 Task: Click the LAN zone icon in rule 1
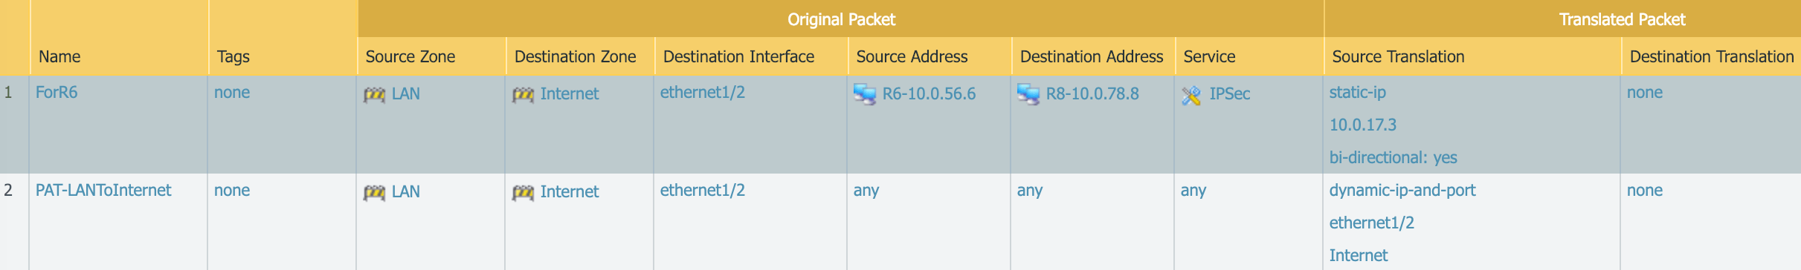click(374, 95)
